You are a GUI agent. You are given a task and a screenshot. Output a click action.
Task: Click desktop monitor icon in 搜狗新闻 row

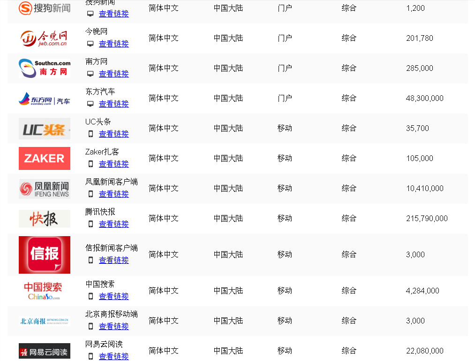point(90,14)
